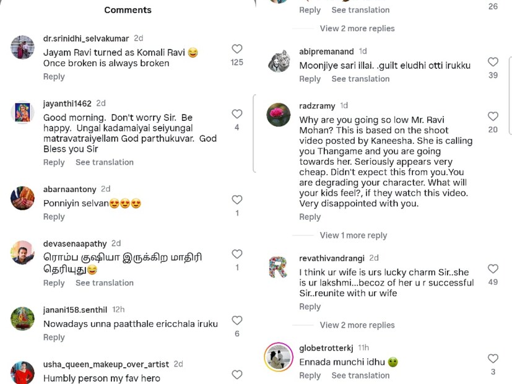Toggle like on globetrotterkj's comment

tap(493, 359)
